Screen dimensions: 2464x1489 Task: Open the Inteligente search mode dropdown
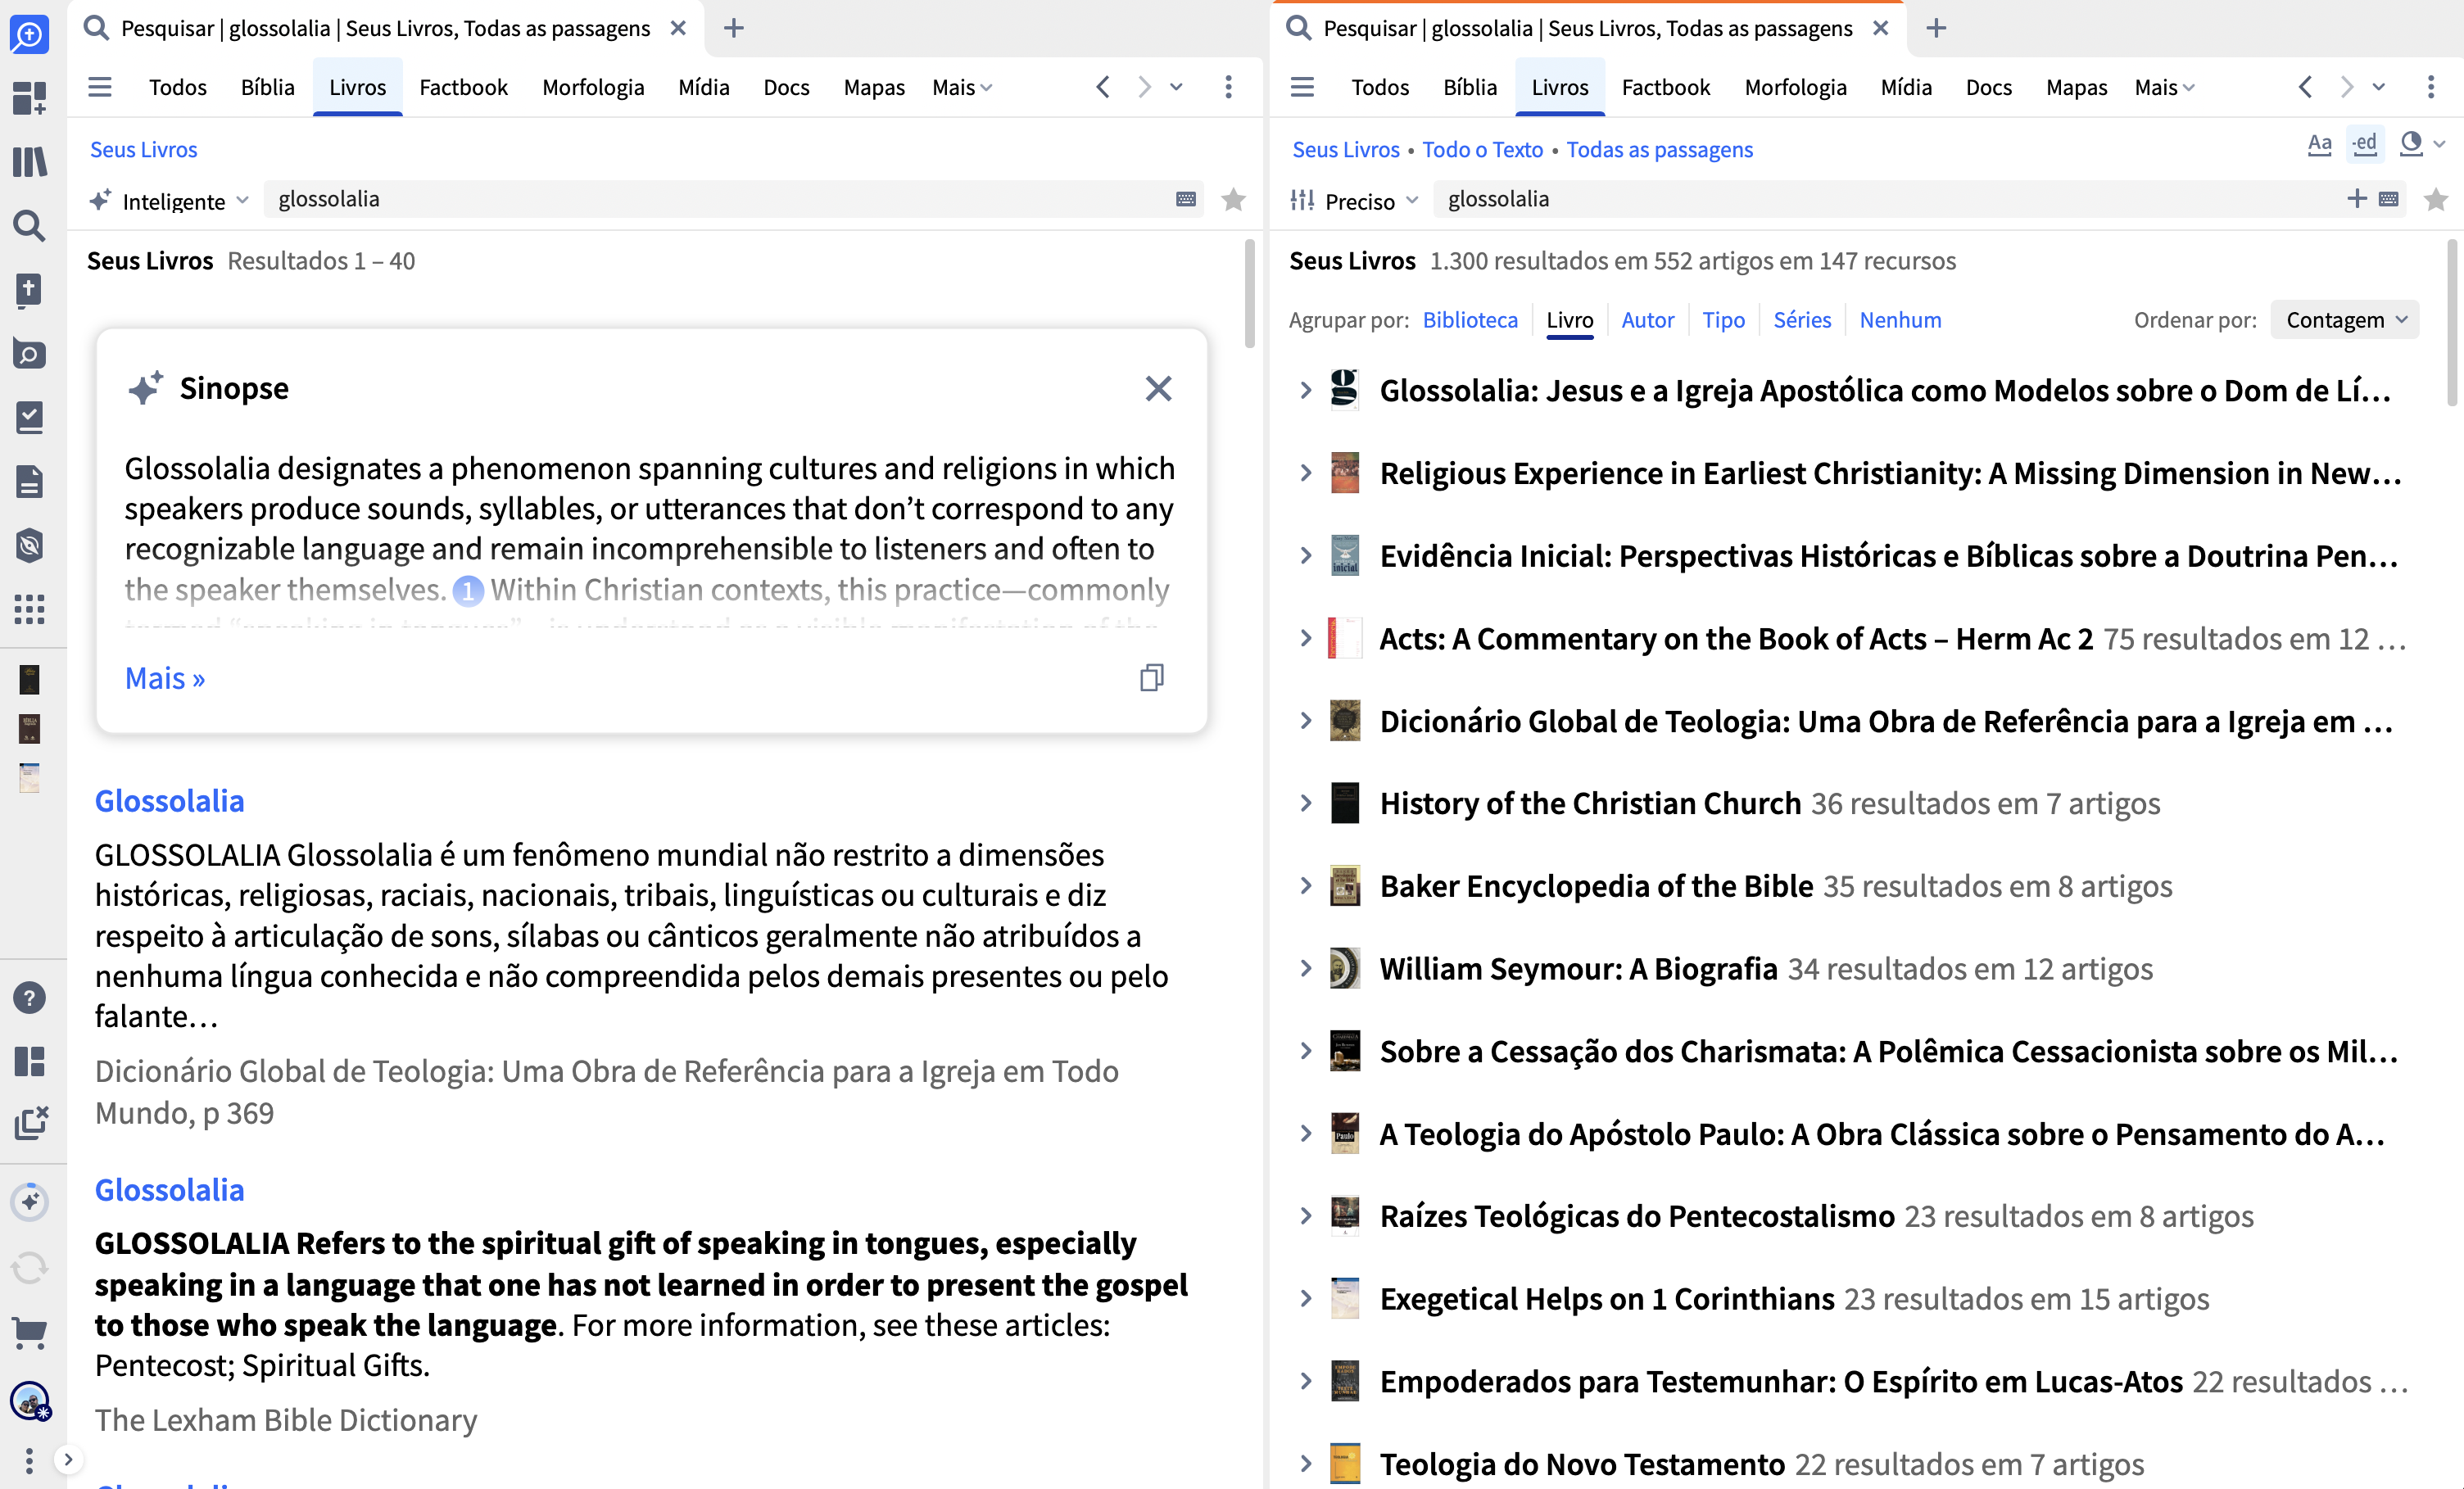pos(169,201)
